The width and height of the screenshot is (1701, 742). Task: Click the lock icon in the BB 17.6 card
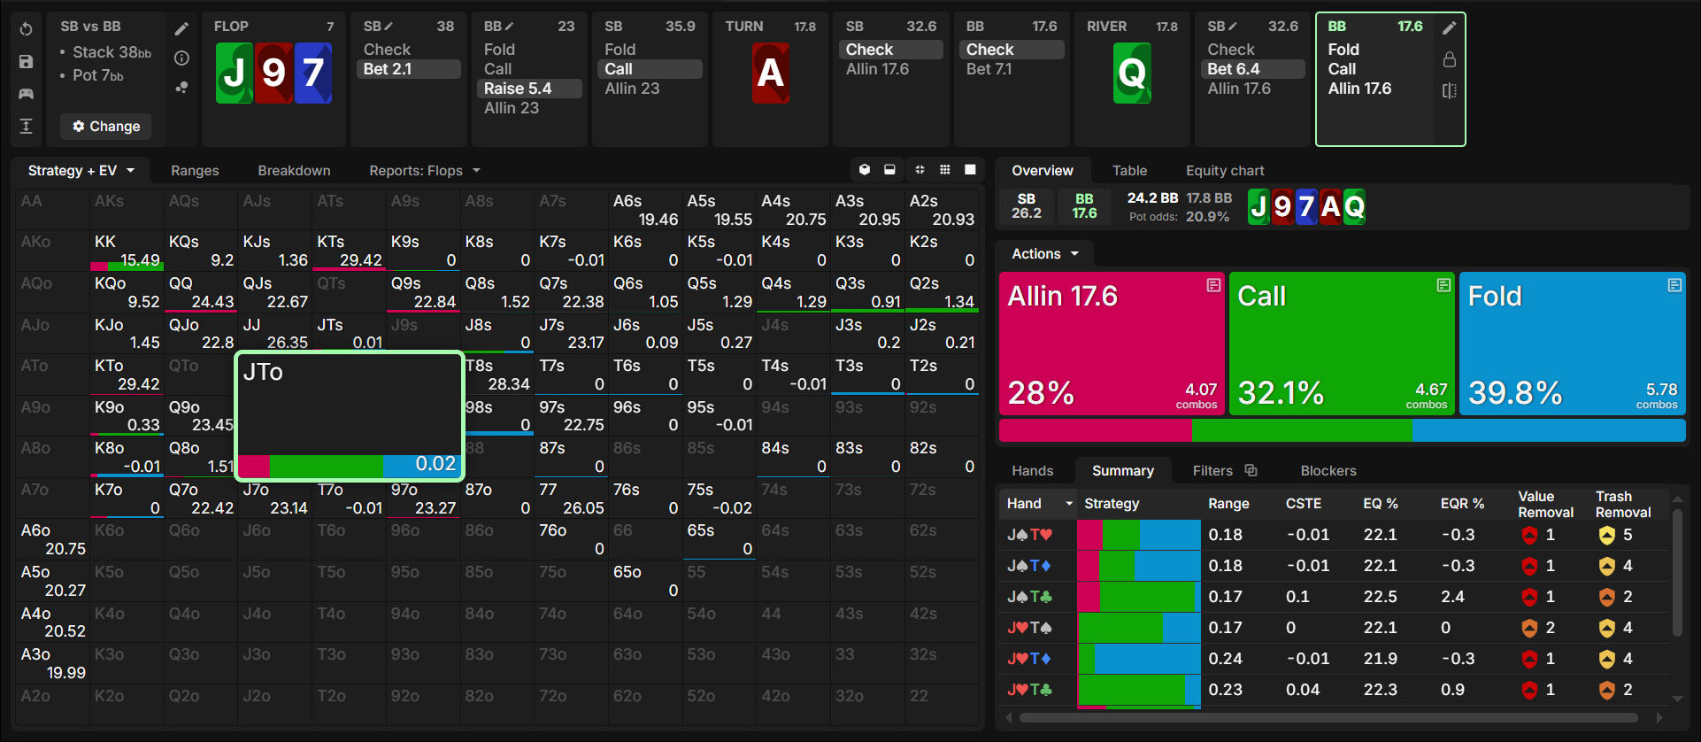tap(1449, 59)
